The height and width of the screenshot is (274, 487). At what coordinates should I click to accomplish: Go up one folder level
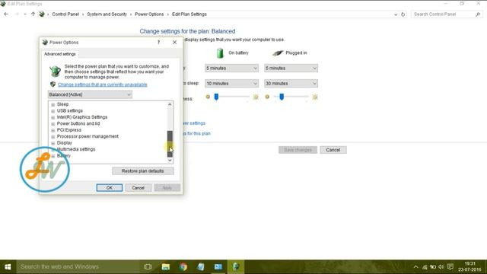33,14
